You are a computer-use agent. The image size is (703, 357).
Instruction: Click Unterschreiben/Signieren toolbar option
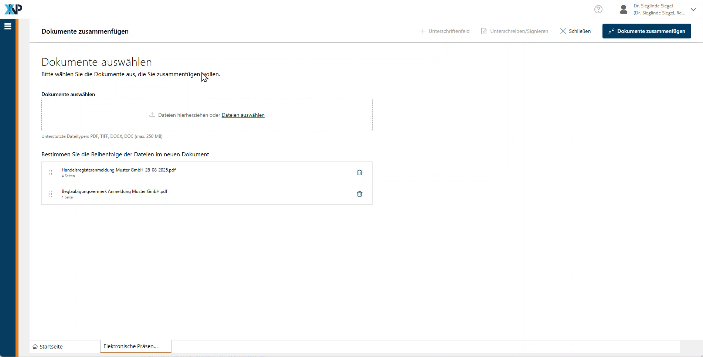514,31
